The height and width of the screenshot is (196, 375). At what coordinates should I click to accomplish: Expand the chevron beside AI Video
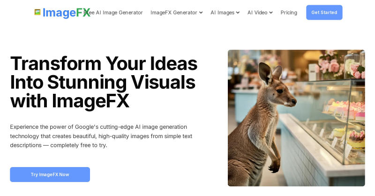pyautogui.click(x=271, y=13)
